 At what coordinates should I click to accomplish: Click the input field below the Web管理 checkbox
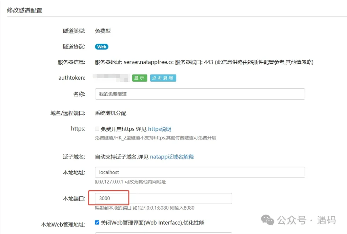click(x=163, y=233)
